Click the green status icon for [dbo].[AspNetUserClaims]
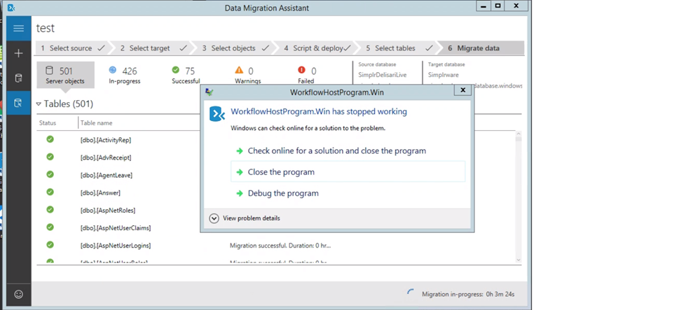The width and height of the screenshot is (679, 310). point(50,227)
